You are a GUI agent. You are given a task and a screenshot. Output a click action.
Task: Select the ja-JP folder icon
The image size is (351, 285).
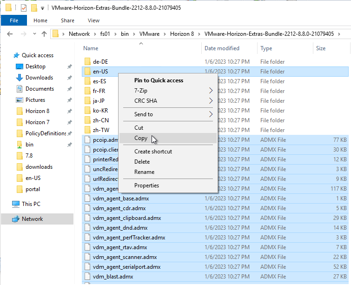coord(87,101)
